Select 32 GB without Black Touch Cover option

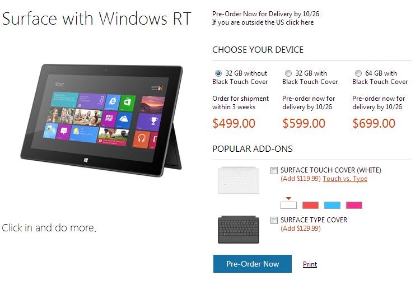(218, 73)
